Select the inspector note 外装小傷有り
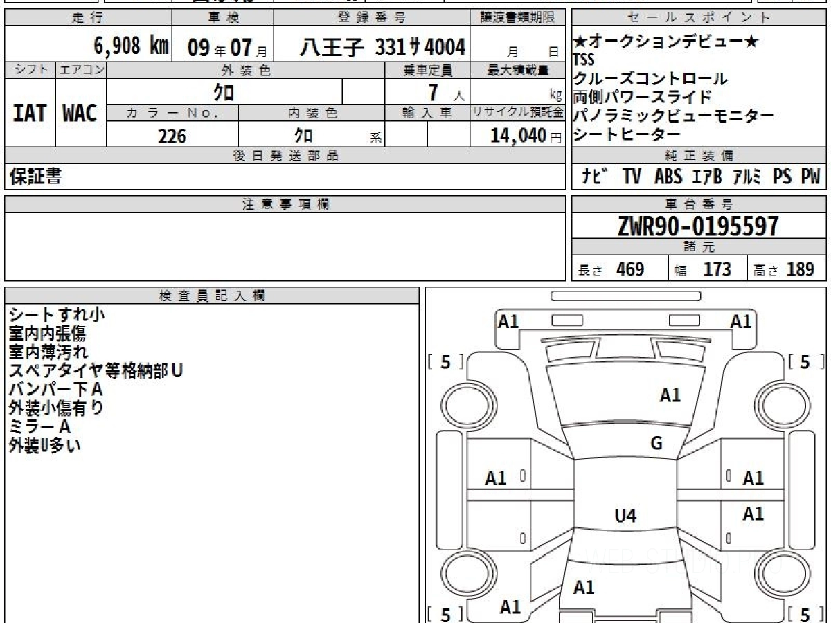The image size is (831, 623). click(x=56, y=408)
